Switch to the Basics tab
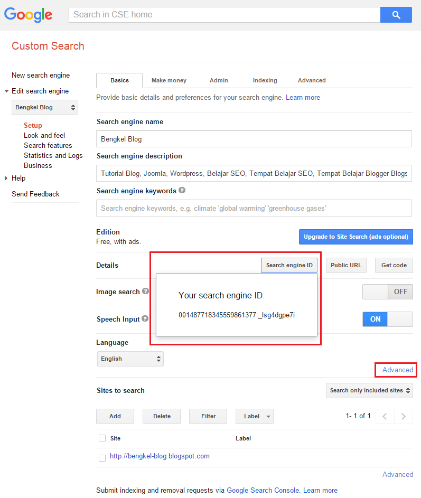This screenshot has width=421, height=498. coord(119,80)
